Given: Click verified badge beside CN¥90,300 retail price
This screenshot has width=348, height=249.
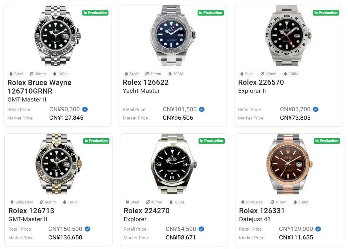Looking at the screenshot, I should [85, 109].
